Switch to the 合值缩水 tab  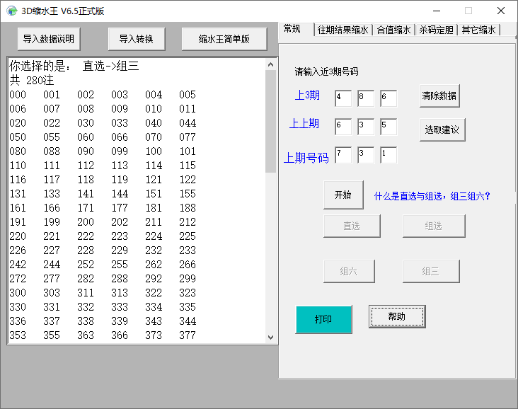pos(393,30)
